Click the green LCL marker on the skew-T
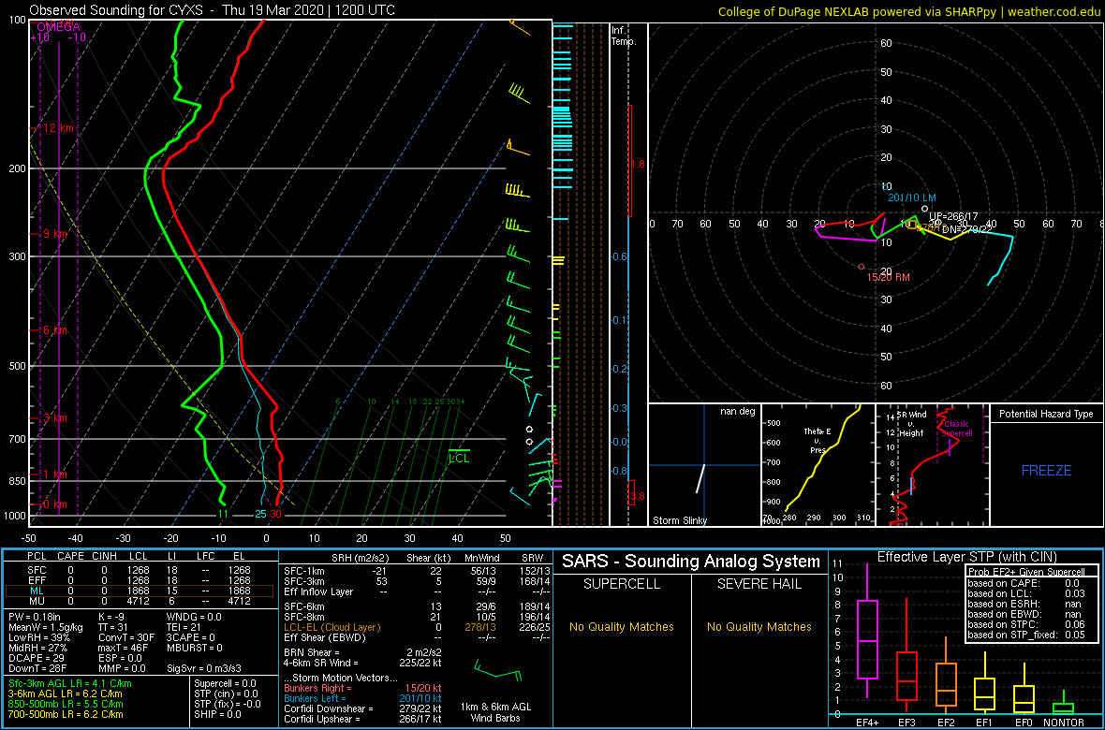Viewport: 1105px width, 730px height. tap(459, 455)
